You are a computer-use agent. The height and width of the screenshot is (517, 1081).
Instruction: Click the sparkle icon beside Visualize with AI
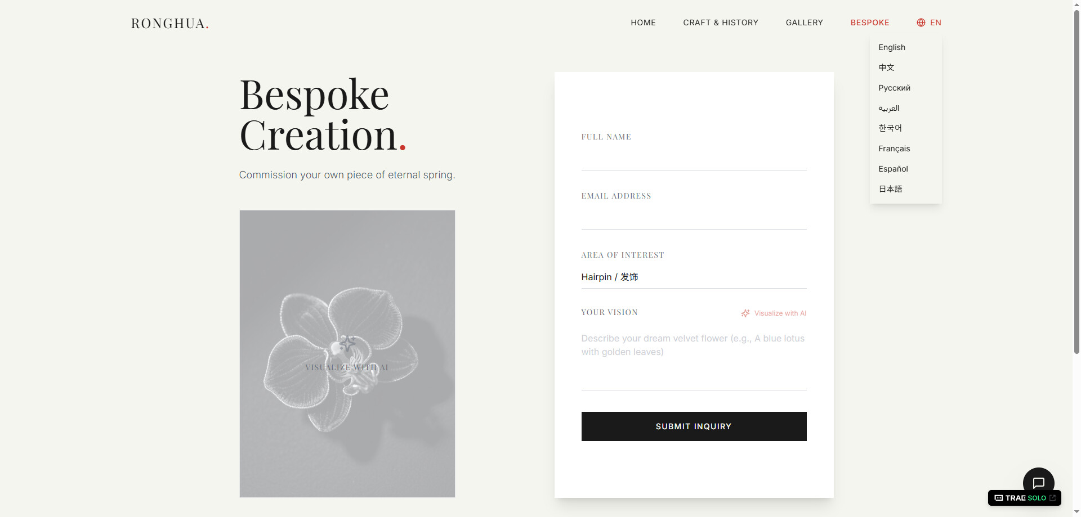[x=745, y=313]
